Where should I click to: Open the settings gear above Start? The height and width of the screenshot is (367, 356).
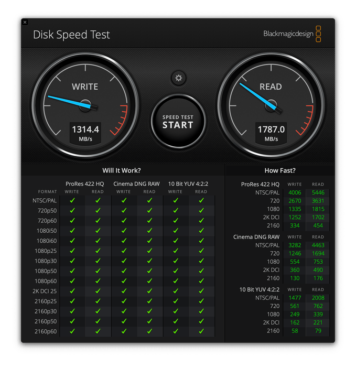[x=178, y=78]
